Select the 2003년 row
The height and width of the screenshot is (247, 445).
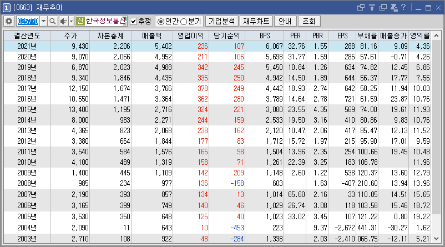[218, 239]
